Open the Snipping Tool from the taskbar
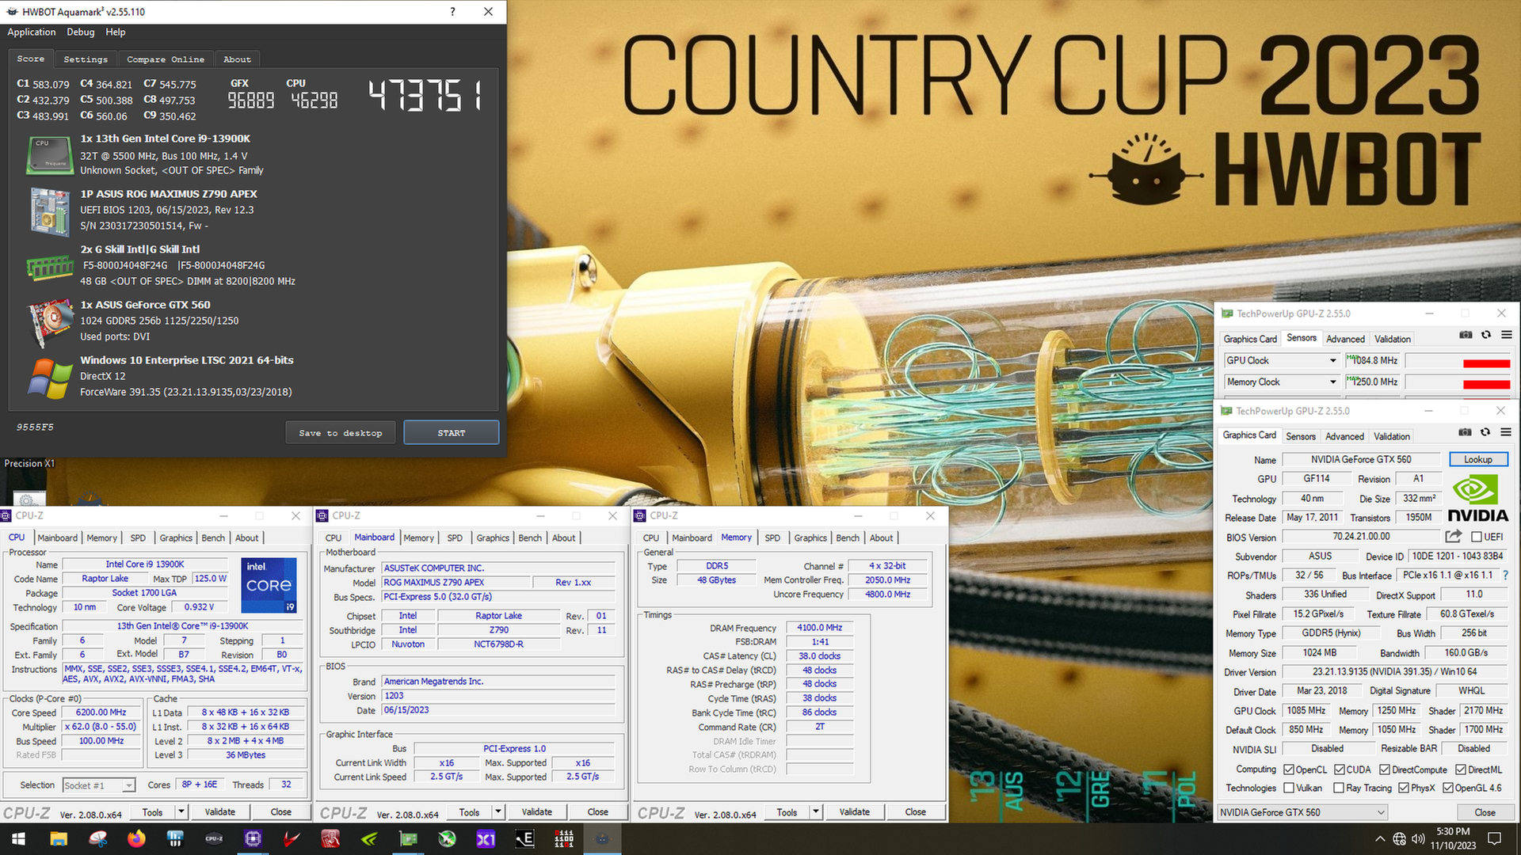This screenshot has height=855, width=1521. pos(97,839)
